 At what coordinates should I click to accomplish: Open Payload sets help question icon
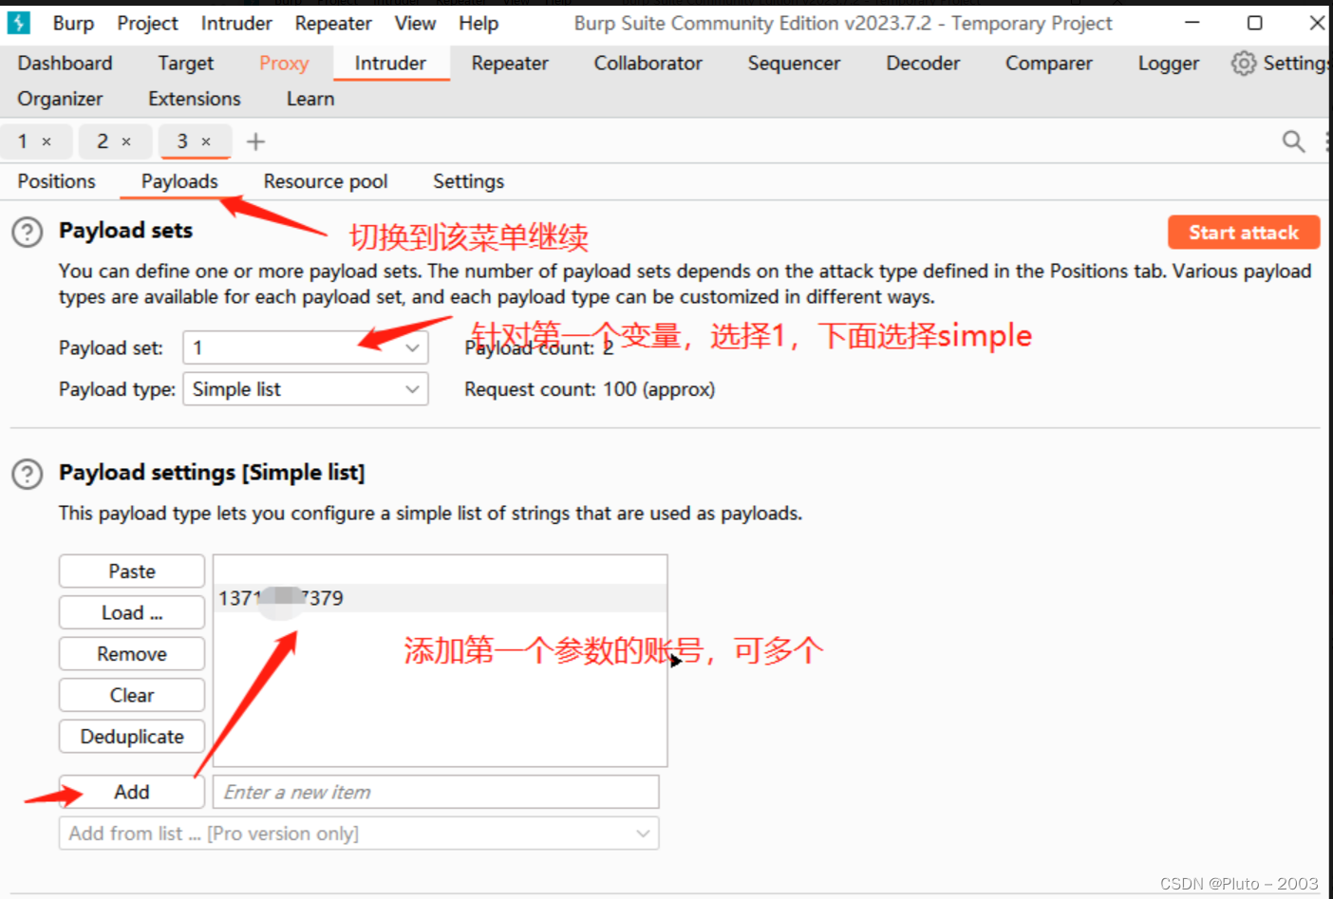28,233
